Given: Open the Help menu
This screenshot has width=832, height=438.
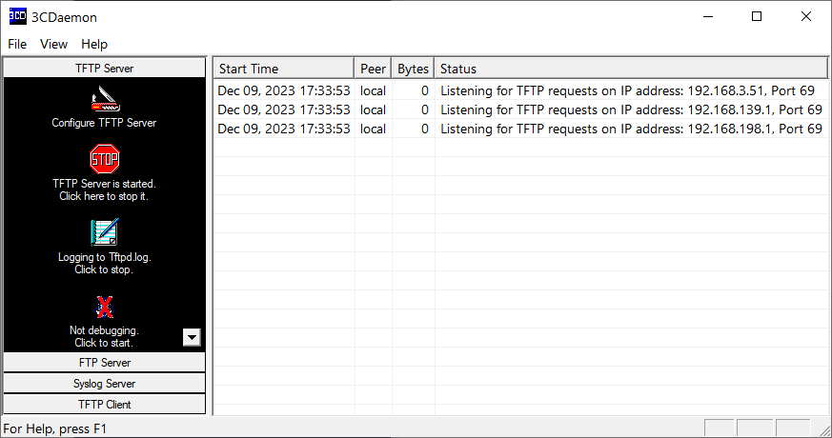Looking at the screenshot, I should (94, 44).
